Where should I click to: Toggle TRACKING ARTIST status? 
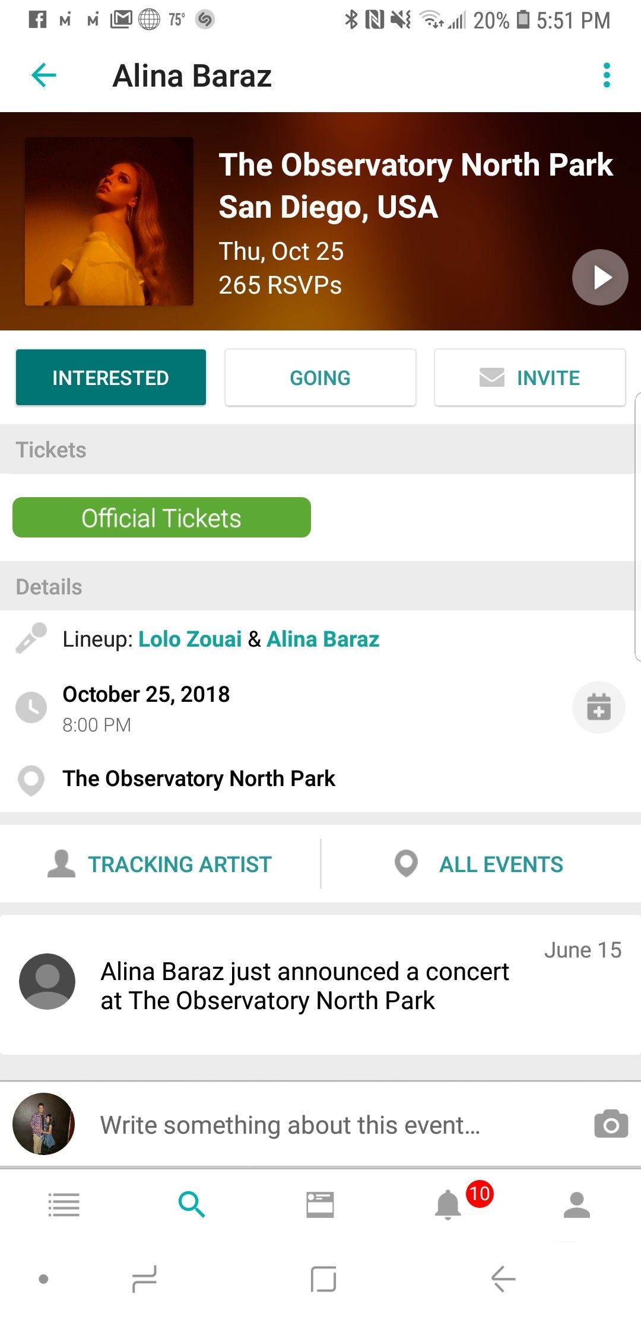(160, 864)
